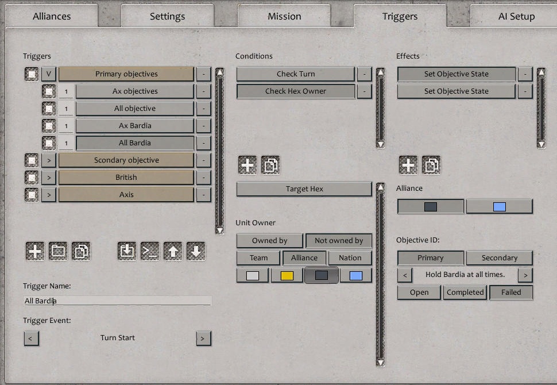
Task: Open the script console icon
Action: click(x=150, y=251)
